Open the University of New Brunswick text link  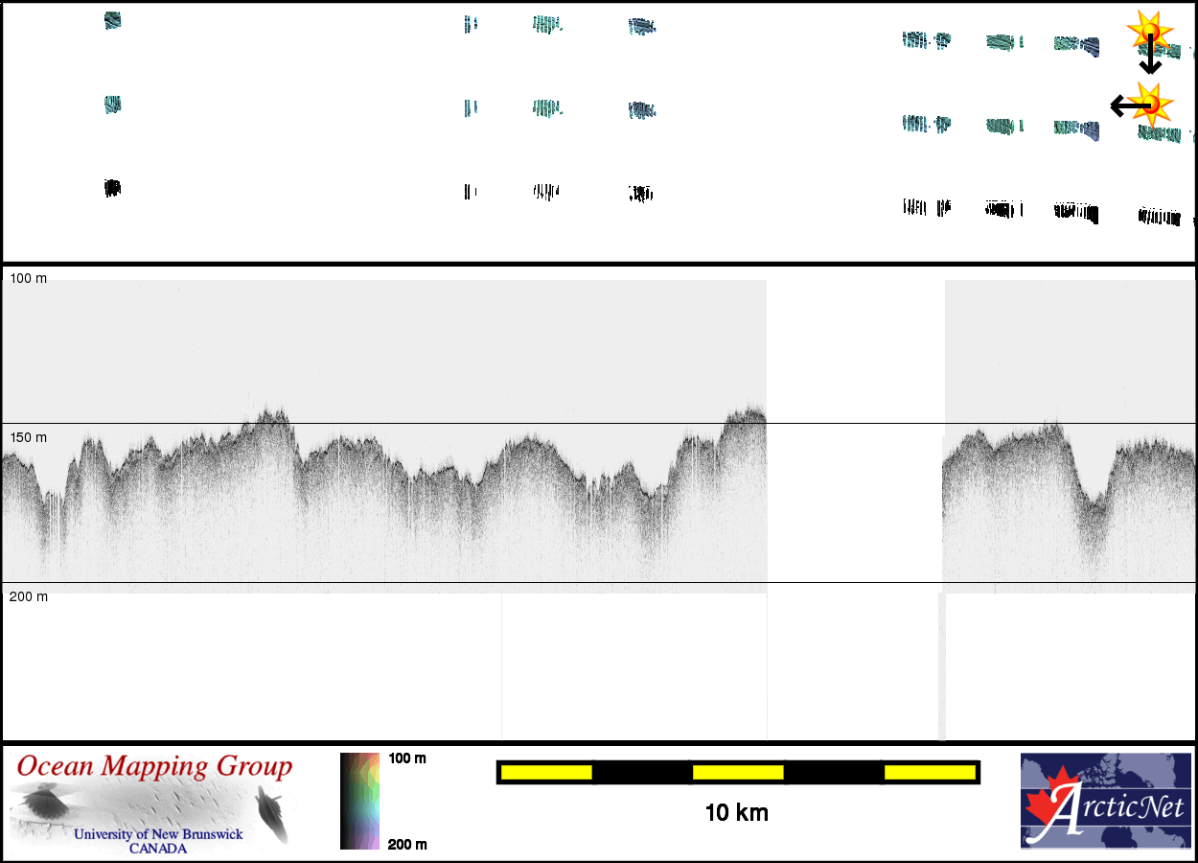coord(158,834)
